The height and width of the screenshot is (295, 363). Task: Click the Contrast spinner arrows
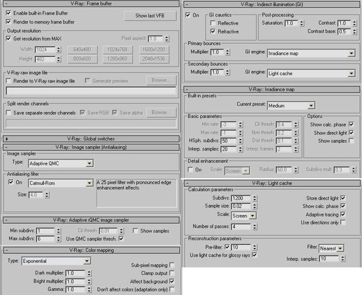355,23
